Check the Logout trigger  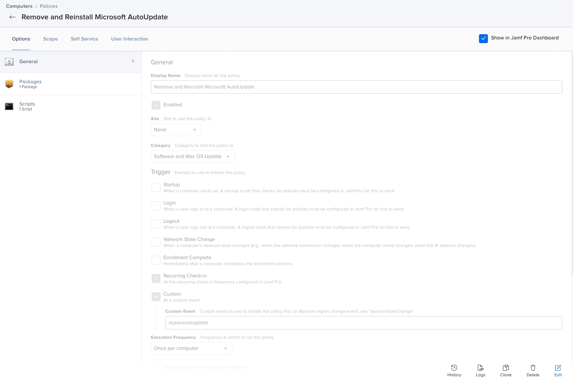tap(156, 224)
